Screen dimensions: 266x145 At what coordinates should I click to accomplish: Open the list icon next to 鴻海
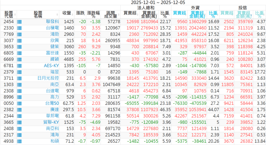tap(19, 134)
